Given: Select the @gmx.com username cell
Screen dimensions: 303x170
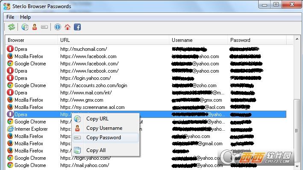Looking at the screenshot, I should [x=197, y=100].
